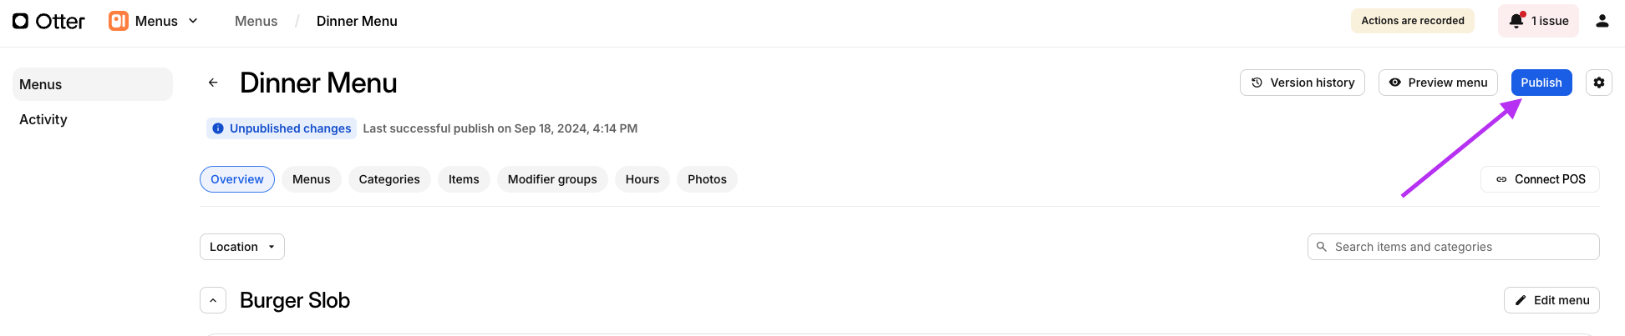Open the Menus app switcher dropdown

(193, 21)
